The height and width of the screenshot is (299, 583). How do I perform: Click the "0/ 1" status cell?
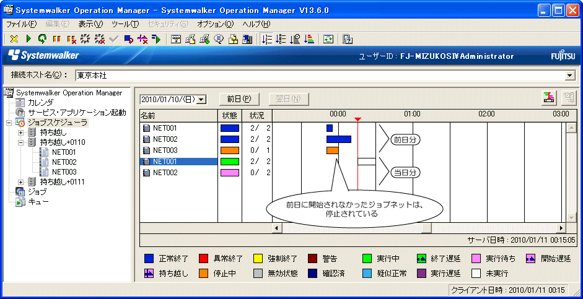tap(260, 150)
